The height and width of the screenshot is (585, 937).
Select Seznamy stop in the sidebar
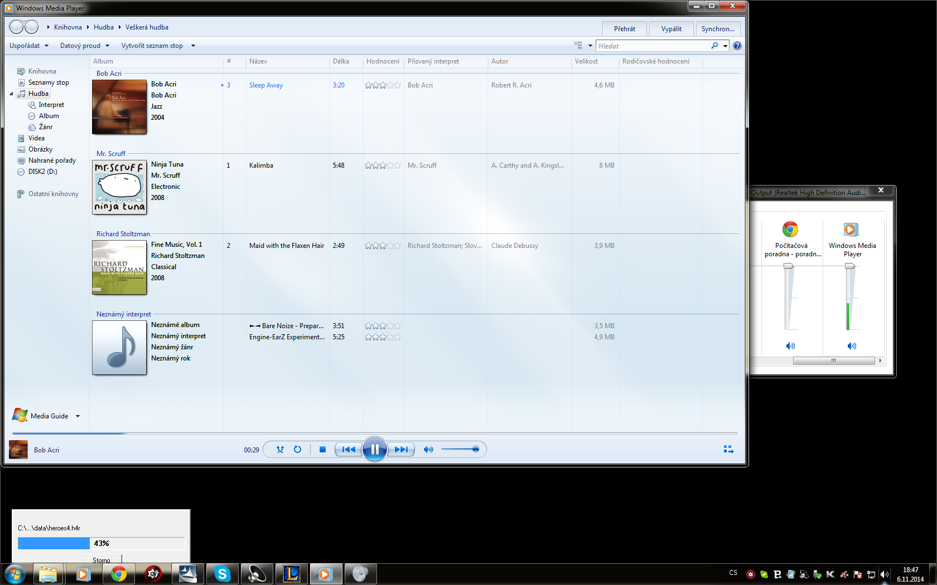pyautogui.click(x=49, y=82)
